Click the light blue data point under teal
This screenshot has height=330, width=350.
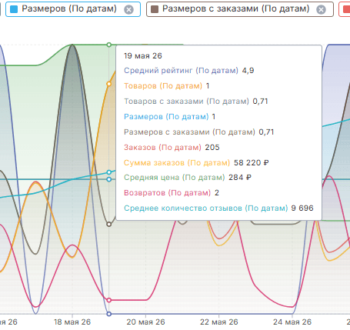coord(109,179)
